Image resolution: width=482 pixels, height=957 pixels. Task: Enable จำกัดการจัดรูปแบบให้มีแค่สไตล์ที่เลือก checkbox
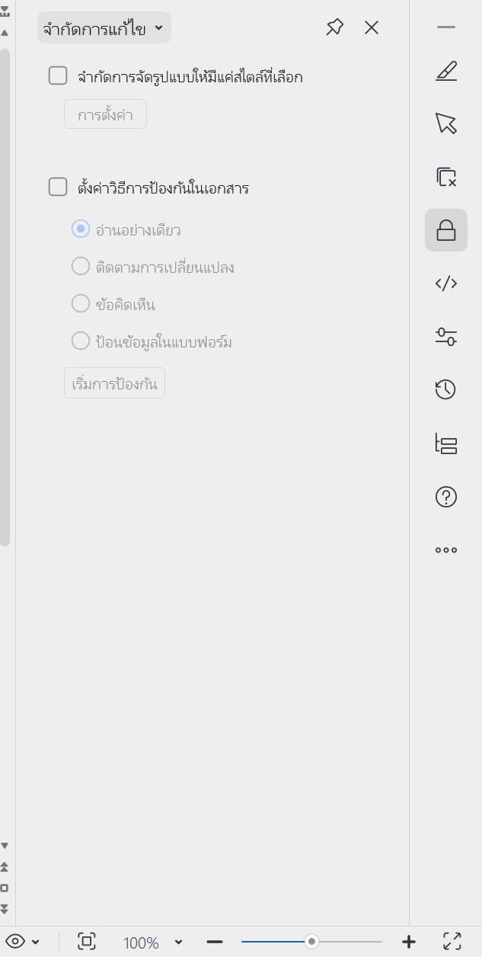click(57, 76)
